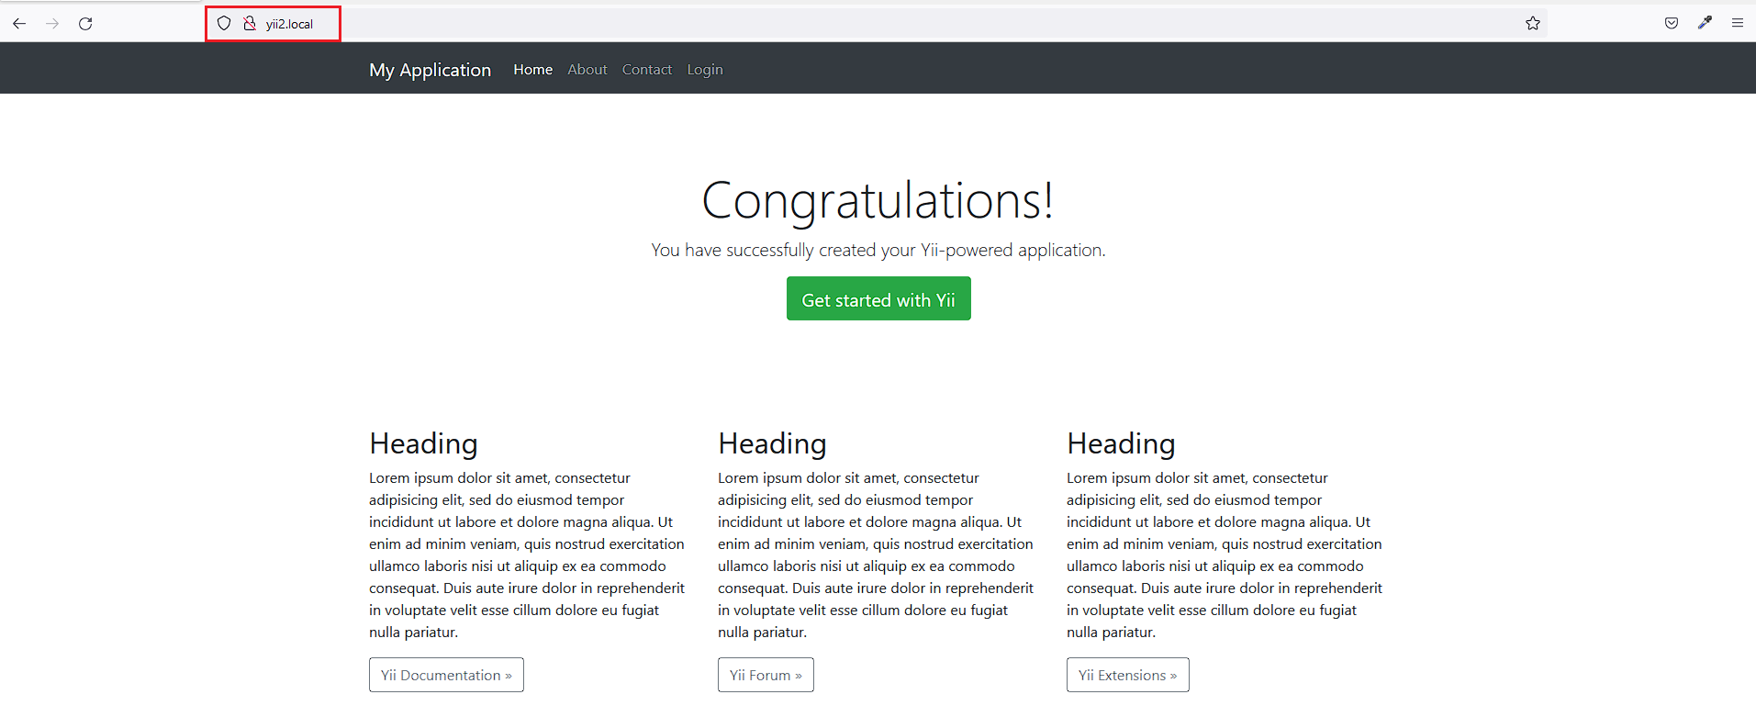Click the browser forward arrow
This screenshot has height=717, width=1756.
coord(52,24)
